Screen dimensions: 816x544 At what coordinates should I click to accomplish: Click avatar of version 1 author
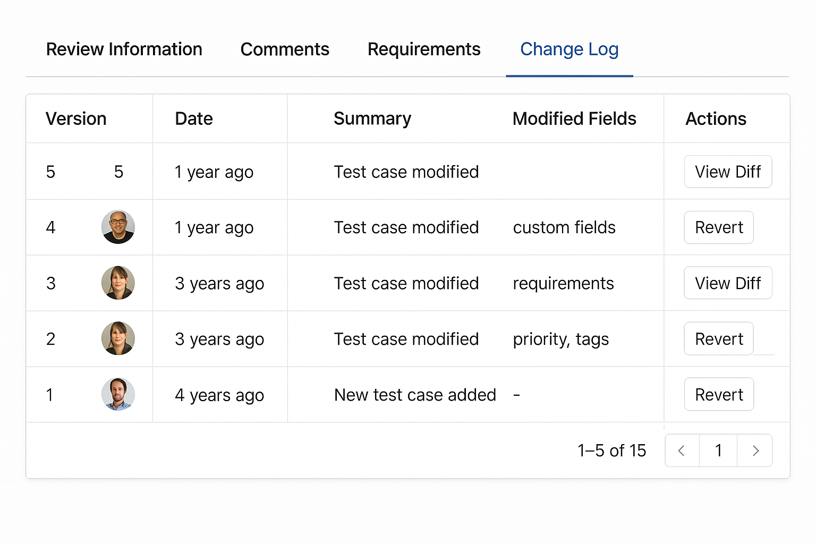point(118,394)
